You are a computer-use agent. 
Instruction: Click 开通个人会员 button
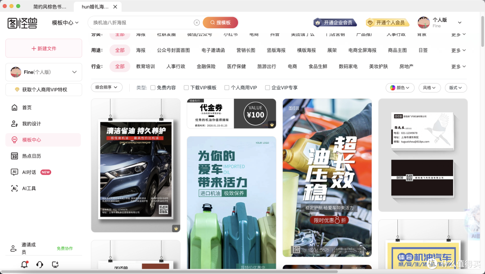(x=387, y=22)
